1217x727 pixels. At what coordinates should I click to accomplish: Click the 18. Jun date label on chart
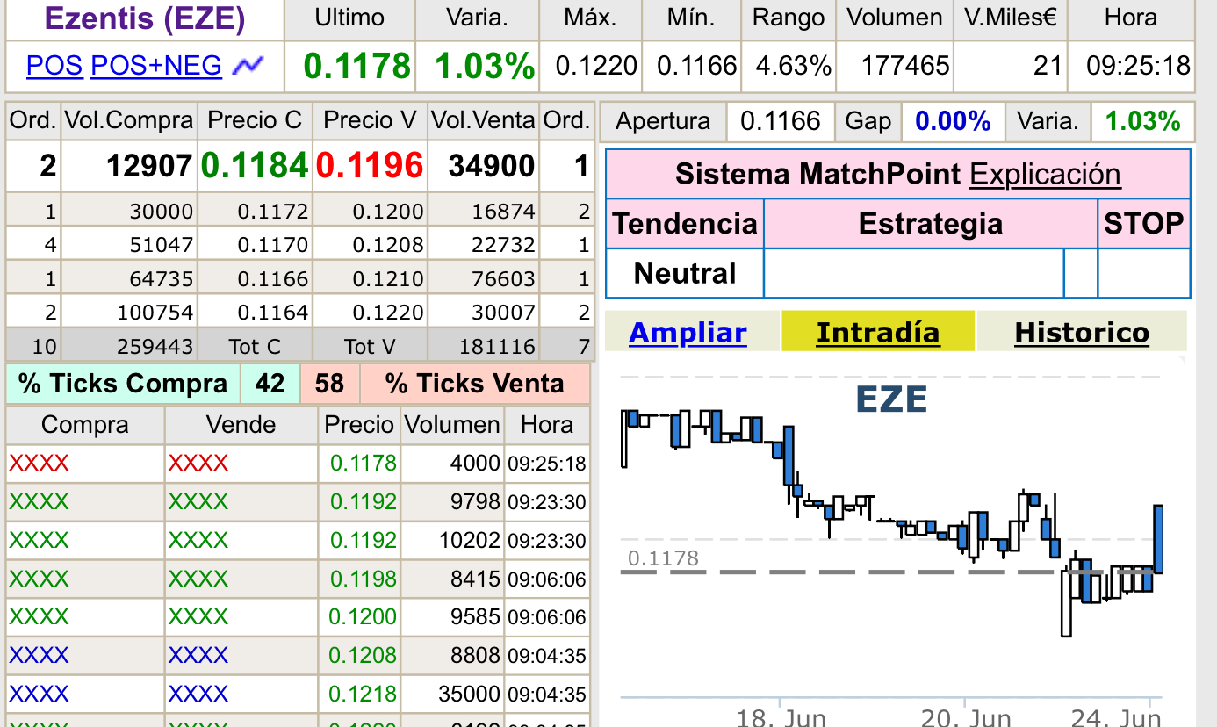click(x=781, y=718)
